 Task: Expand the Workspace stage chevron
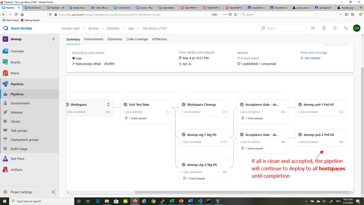click(108, 105)
